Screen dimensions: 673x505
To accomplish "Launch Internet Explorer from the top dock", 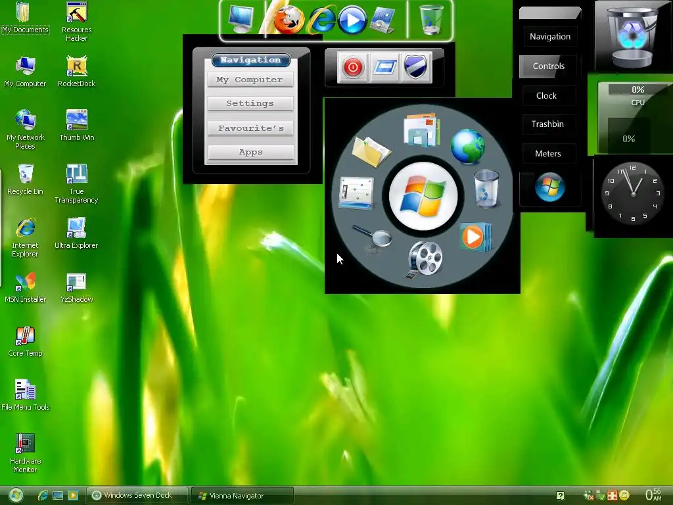I will point(321,19).
